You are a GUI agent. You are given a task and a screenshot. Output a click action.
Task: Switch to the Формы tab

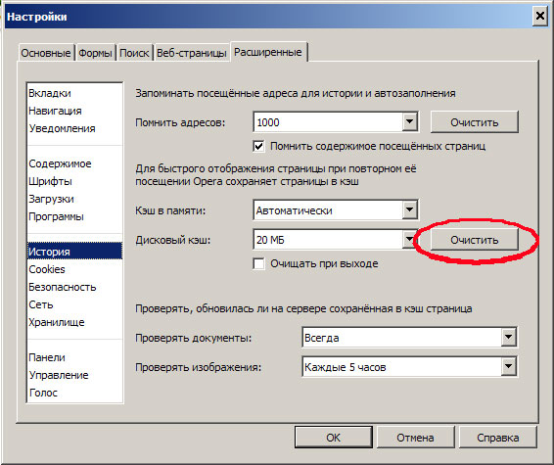pyautogui.click(x=95, y=53)
